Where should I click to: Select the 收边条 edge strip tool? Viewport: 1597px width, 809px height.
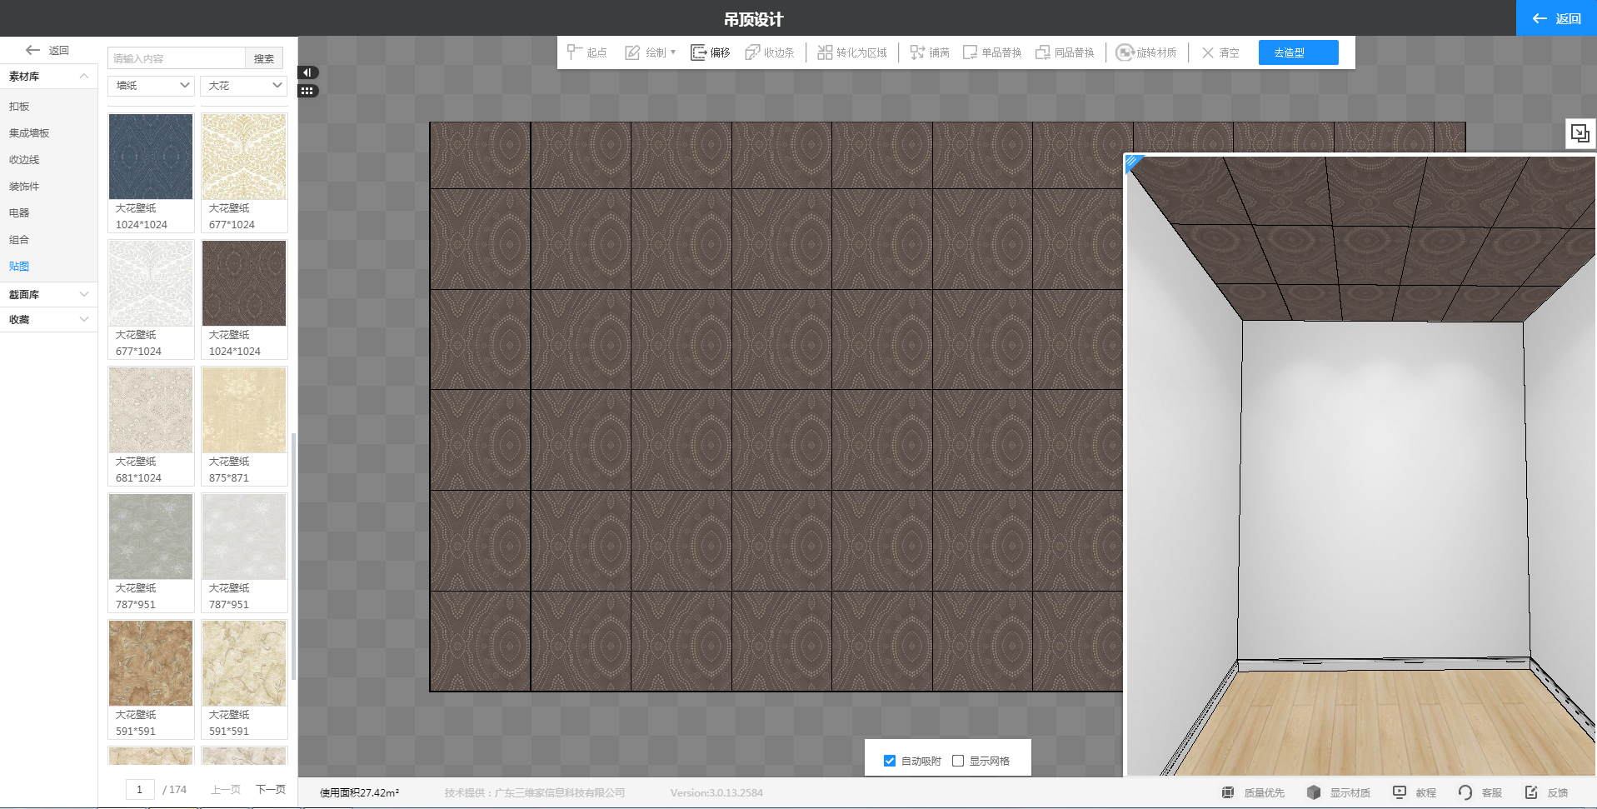[x=769, y=52]
